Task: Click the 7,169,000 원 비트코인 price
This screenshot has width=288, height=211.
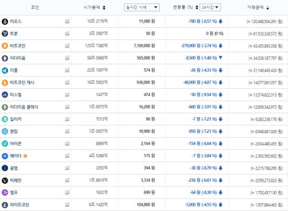Action: coord(145,46)
